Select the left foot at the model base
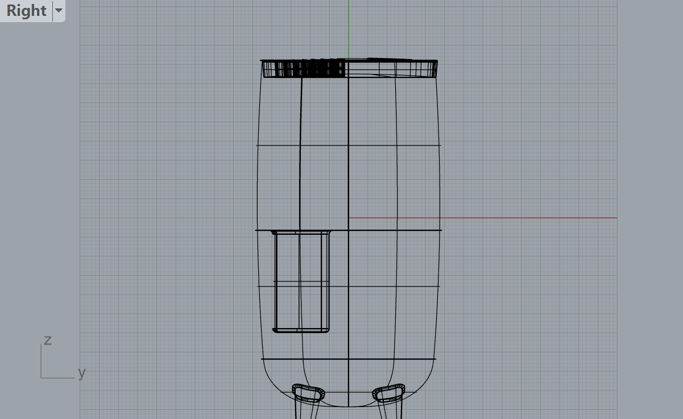The height and width of the screenshot is (419, 683). 308,393
